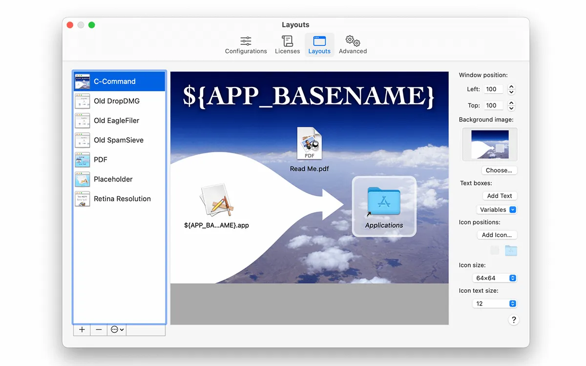
Task: Click the add layout plus button
Action: pyautogui.click(x=82, y=330)
